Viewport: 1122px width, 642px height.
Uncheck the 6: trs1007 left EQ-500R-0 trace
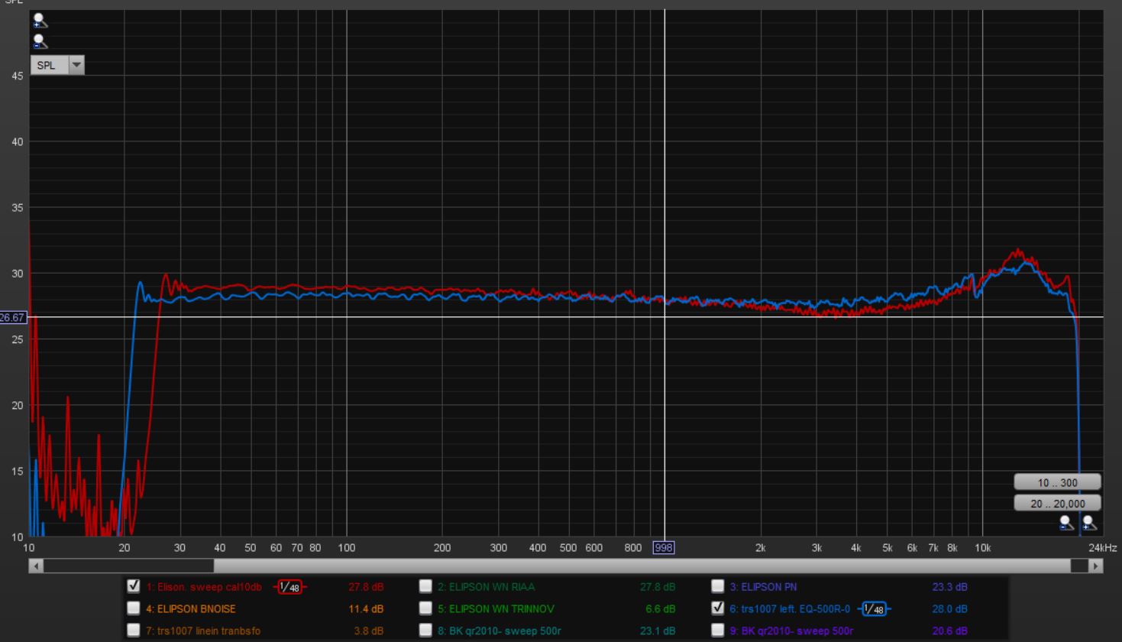coord(717,608)
